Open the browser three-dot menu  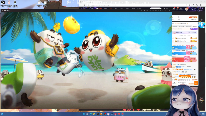point(204,5)
